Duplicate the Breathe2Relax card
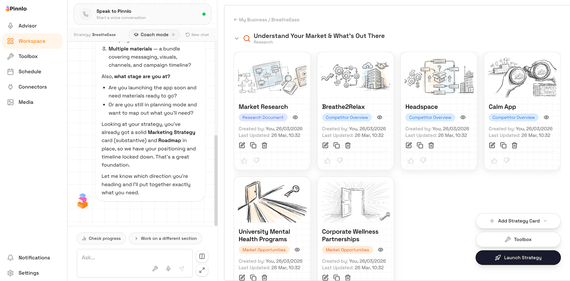Image resolution: width=570 pixels, height=281 pixels. pyautogui.click(x=337, y=145)
